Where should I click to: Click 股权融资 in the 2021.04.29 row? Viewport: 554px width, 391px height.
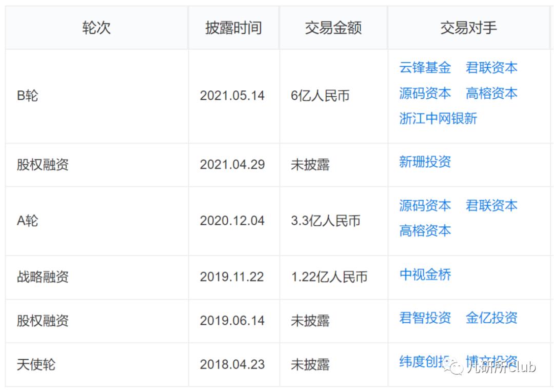tap(43, 164)
